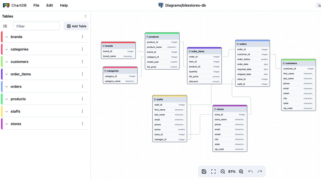
Task: Open the three-dot menu for stores table
Action: pos(82,124)
